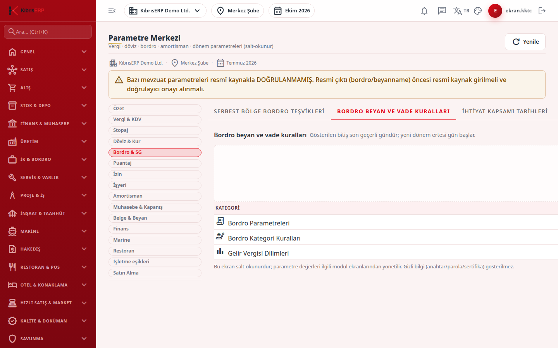Expand the Genel sidebar section
The height and width of the screenshot is (348, 558).
tap(48, 52)
